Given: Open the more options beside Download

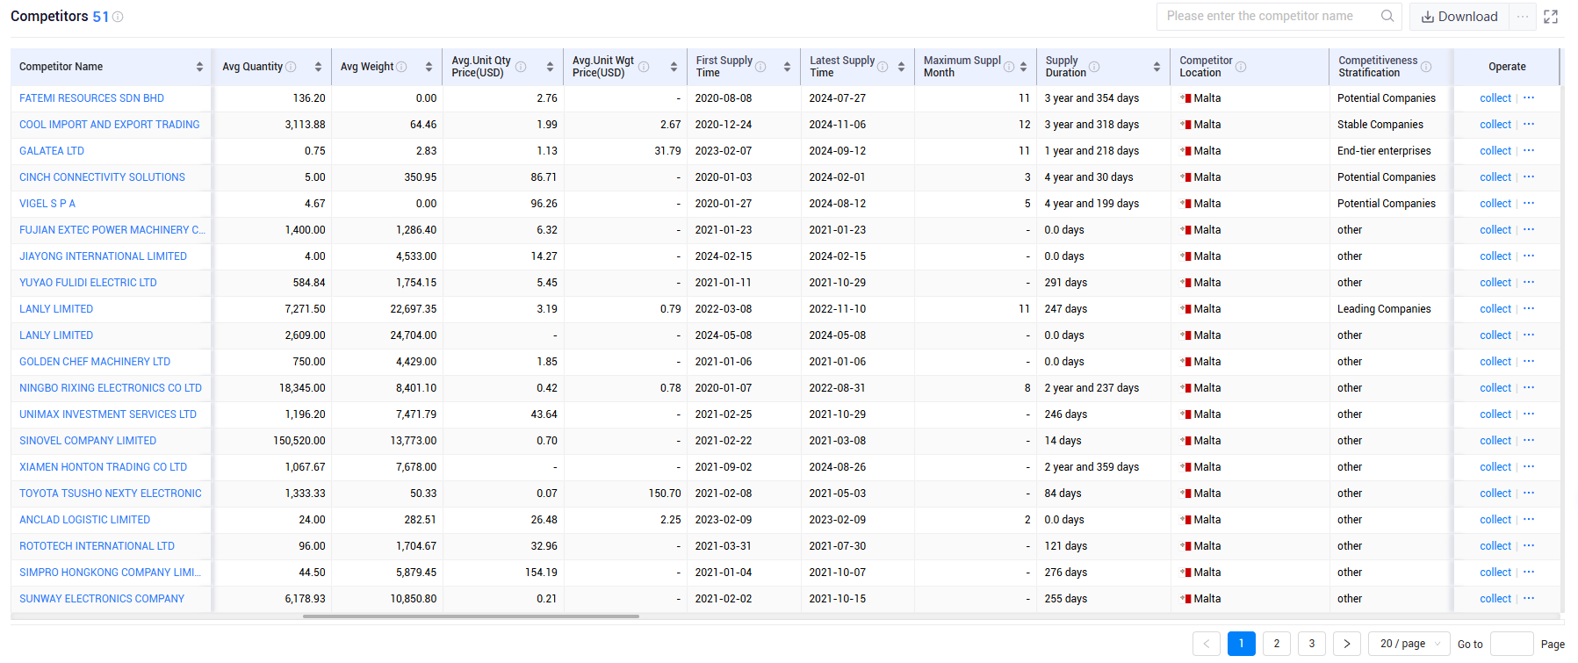Looking at the screenshot, I should pyautogui.click(x=1523, y=17).
